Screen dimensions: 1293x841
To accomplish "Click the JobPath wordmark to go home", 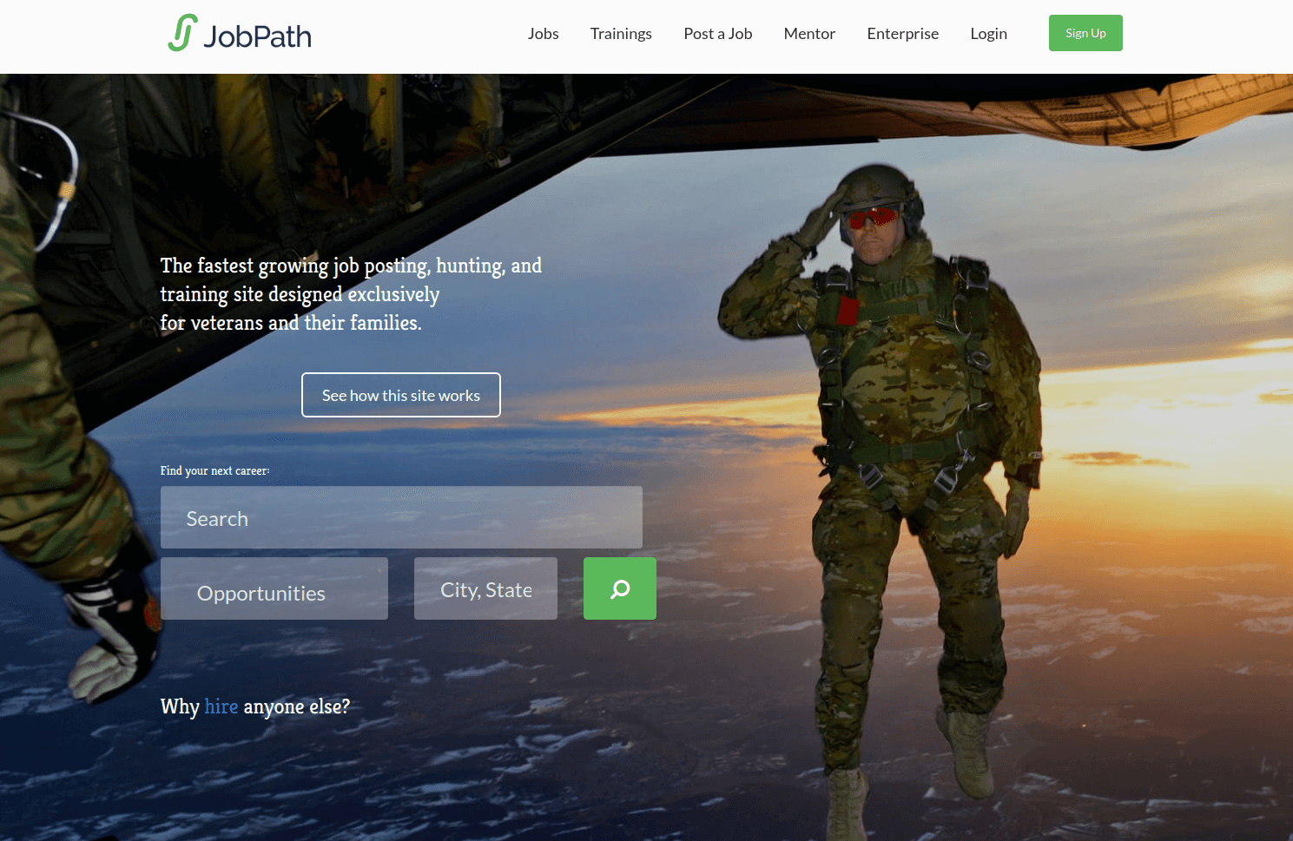I will tap(256, 35).
